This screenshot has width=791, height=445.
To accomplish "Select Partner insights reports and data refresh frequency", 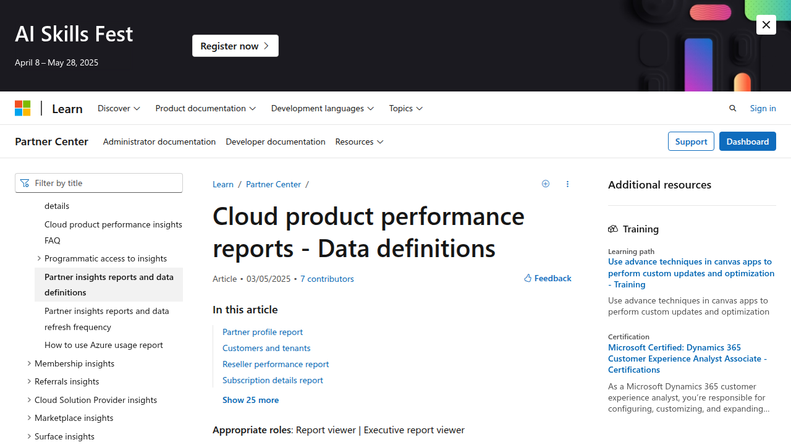I will [x=109, y=319].
